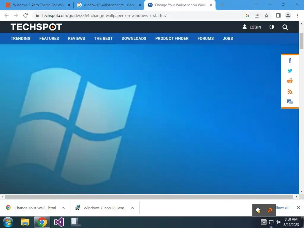The width and height of the screenshot is (304, 228).
Task: Open the PRODUCT FINDER menu item
Action: pyautogui.click(x=172, y=38)
